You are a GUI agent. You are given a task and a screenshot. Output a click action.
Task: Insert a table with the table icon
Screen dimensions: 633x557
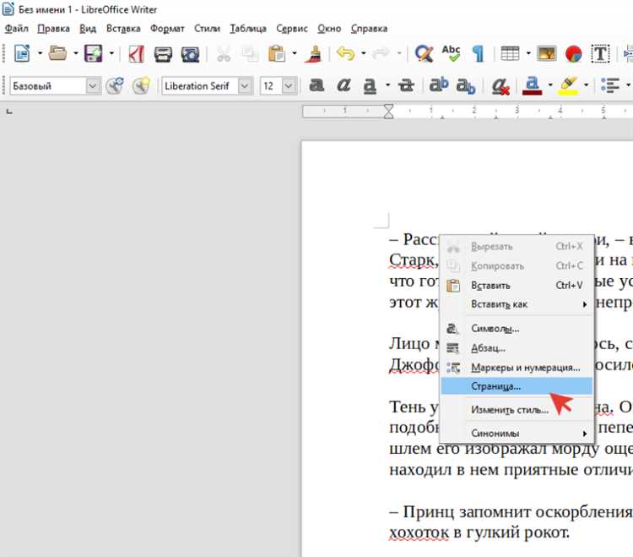510,53
